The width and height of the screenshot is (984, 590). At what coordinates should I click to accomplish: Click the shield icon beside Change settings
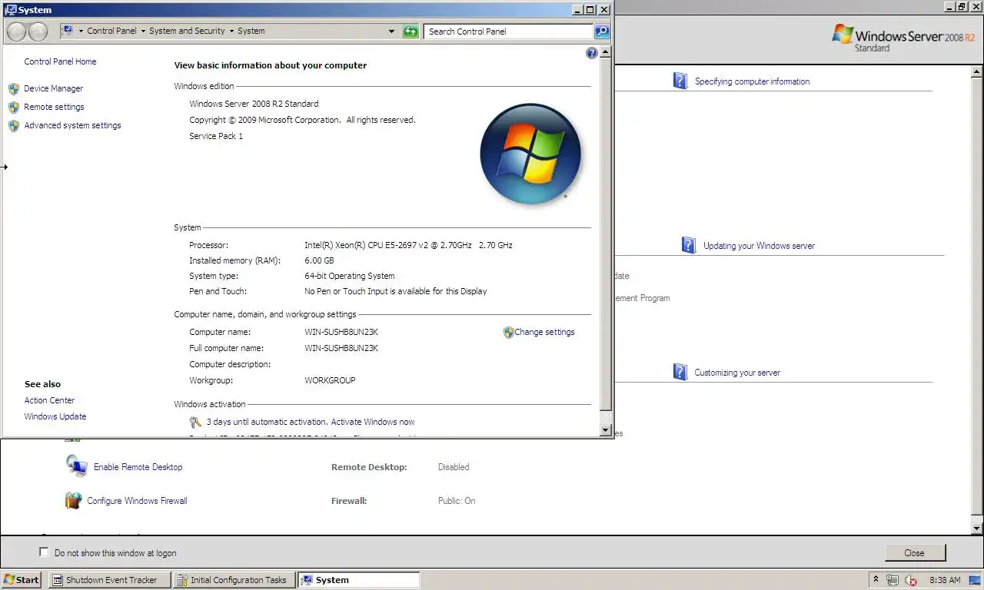[508, 332]
